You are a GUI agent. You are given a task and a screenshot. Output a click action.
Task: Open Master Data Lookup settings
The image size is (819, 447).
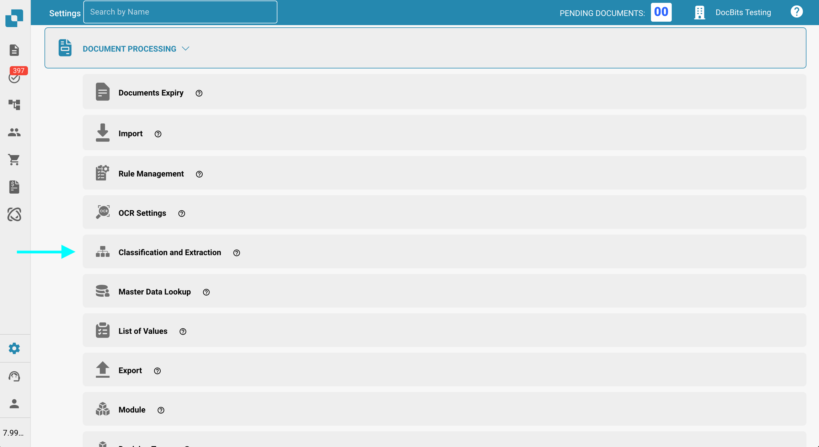154,292
